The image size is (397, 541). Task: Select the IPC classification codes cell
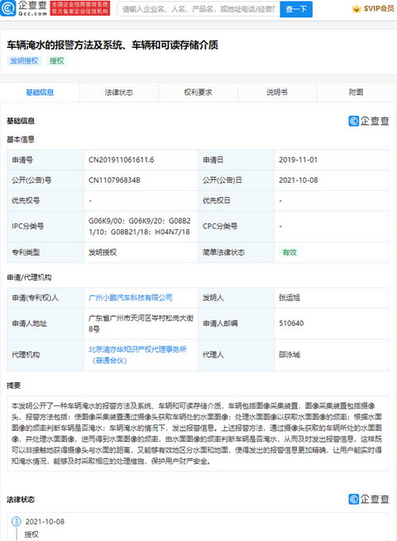[x=140, y=227]
